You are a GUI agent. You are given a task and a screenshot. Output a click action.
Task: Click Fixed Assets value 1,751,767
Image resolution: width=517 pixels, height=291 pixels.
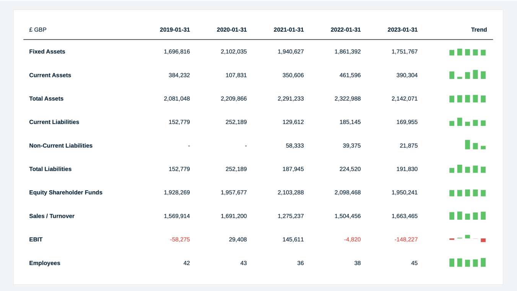pyautogui.click(x=405, y=51)
